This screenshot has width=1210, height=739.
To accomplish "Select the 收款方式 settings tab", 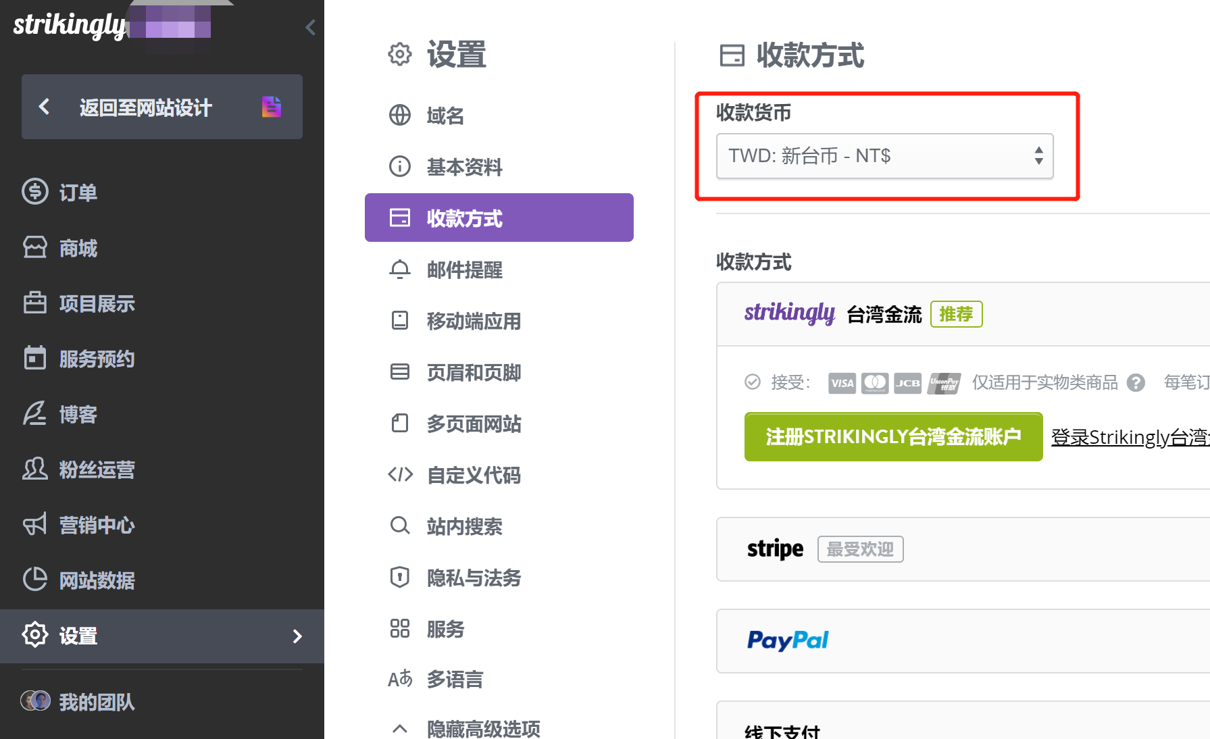I will 499,218.
